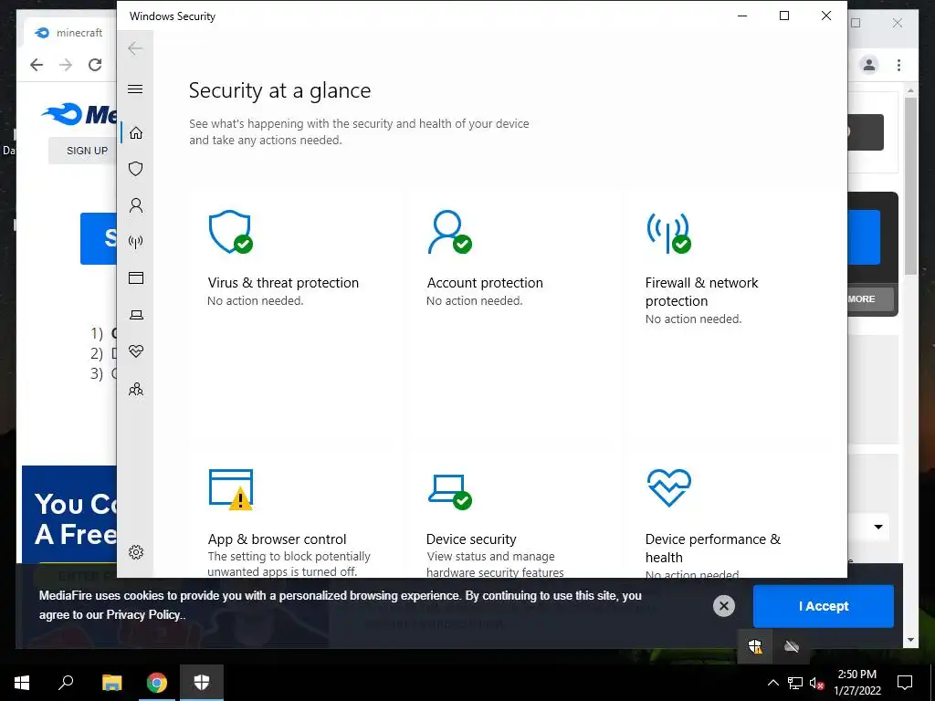Open the Device security heading
The image size is (935, 701).
point(471,539)
